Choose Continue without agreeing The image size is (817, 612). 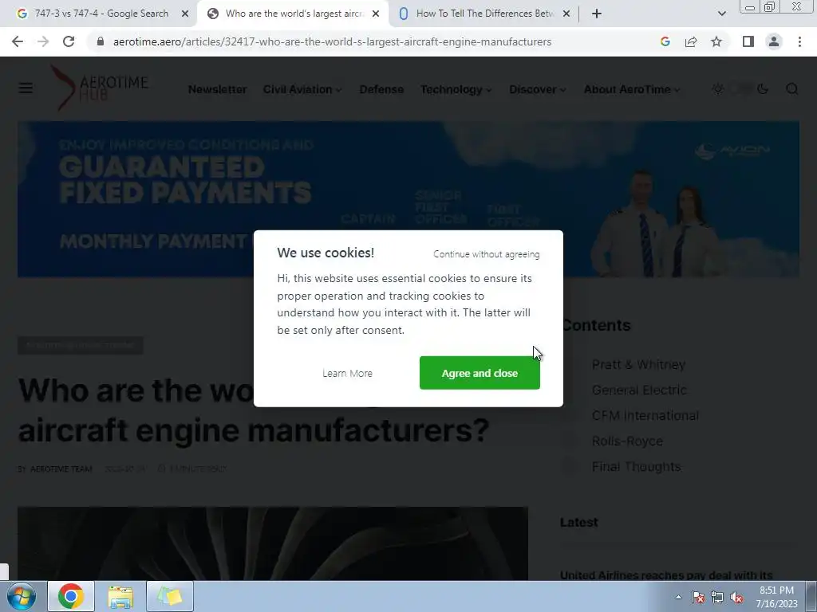pos(486,254)
